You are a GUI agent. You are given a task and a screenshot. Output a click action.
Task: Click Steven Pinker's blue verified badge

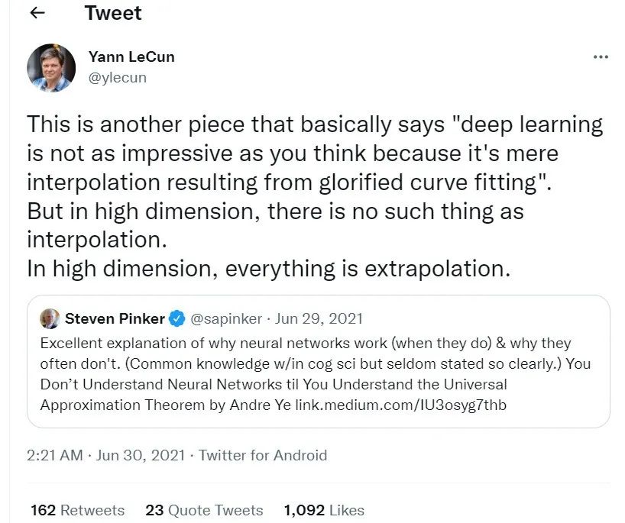(x=176, y=318)
